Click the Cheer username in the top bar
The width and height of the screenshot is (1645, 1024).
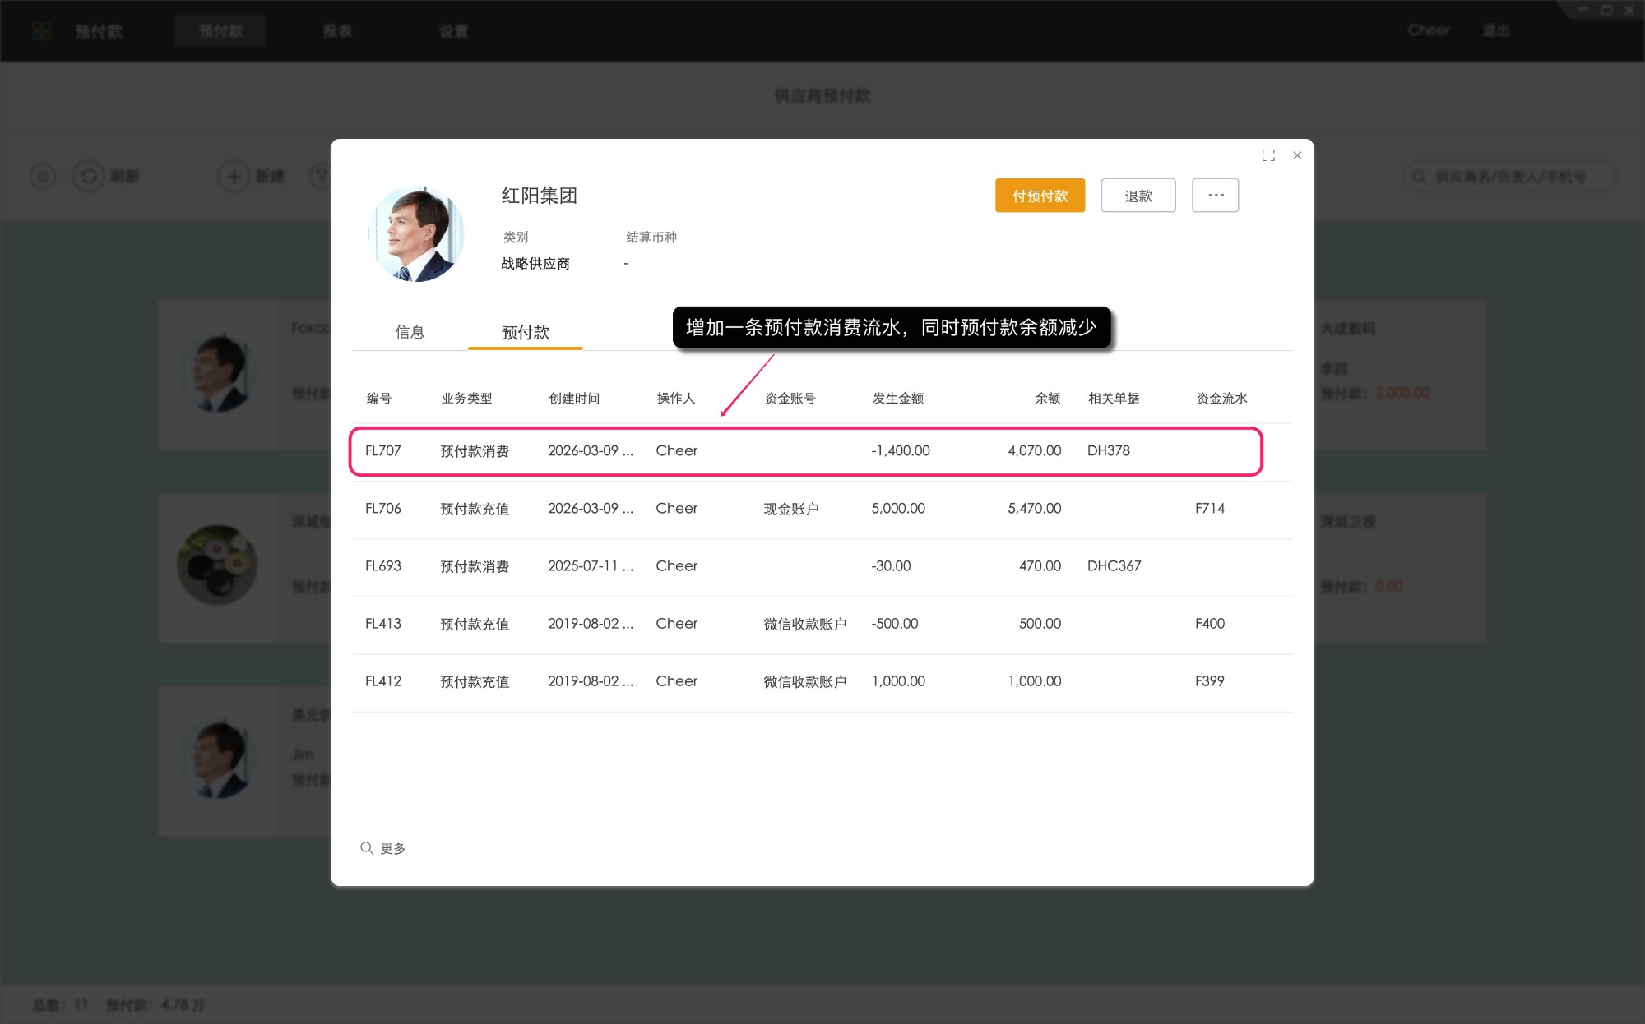pyautogui.click(x=1429, y=30)
